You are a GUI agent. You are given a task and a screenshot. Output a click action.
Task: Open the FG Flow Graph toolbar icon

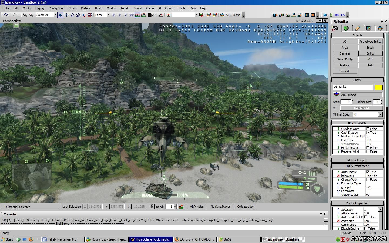(x=343, y=15)
